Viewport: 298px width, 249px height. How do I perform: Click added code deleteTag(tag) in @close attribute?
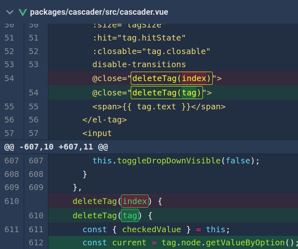pyautogui.click(x=167, y=93)
